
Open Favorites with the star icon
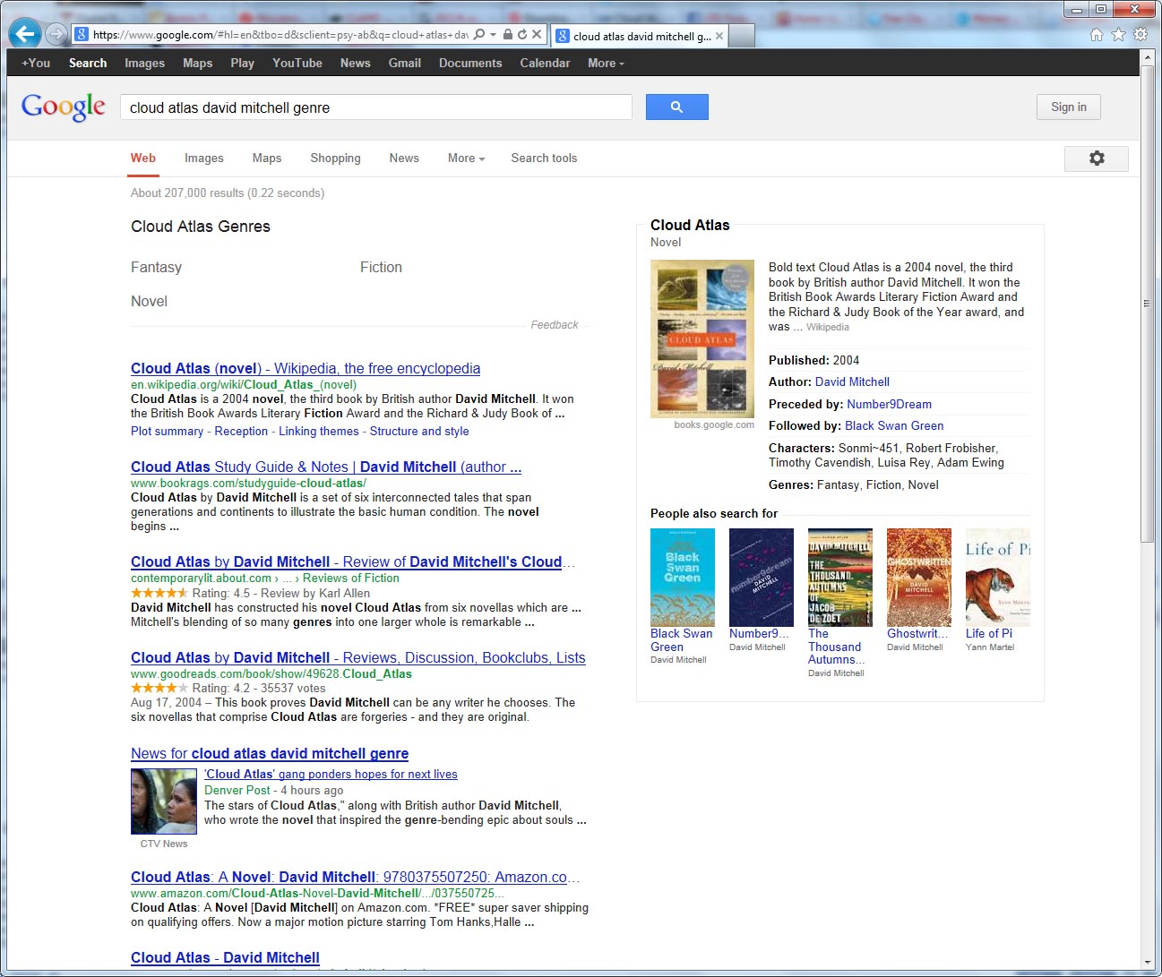[x=1118, y=35]
